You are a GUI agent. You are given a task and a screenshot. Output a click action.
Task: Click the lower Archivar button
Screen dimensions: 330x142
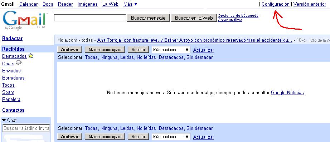pos(69,137)
